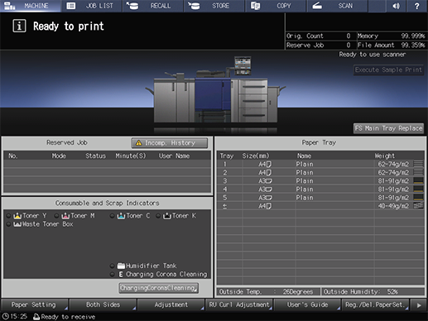Open the RECALL tab
The image size is (428, 321).
[x=153, y=6]
